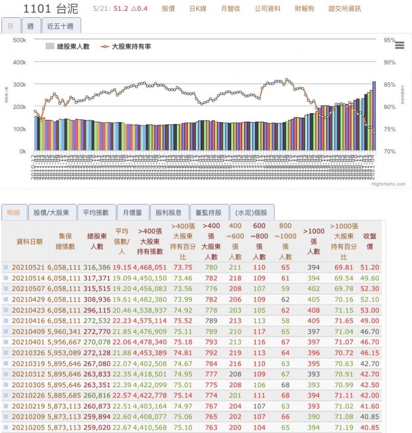The height and width of the screenshot is (433, 412).
Task: Click blue marker beside row 20210305
Action: [x=6, y=384]
